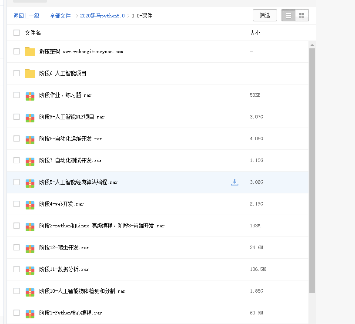The width and height of the screenshot is (355, 324).
Task: Switch to list view mode icon
Action: click(x=288, y=15)
